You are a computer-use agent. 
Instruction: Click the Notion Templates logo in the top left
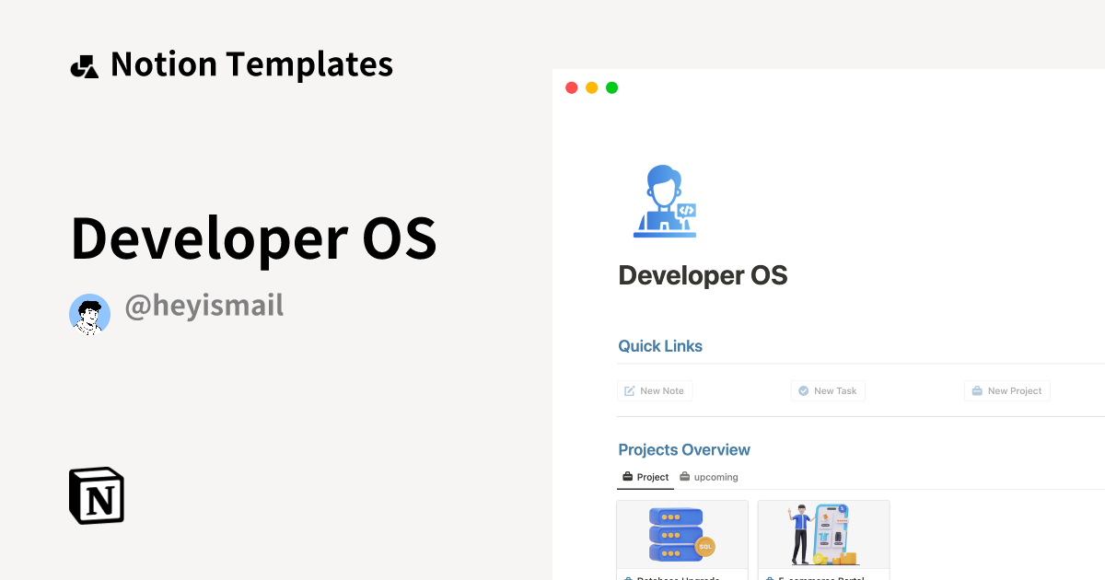85,64
